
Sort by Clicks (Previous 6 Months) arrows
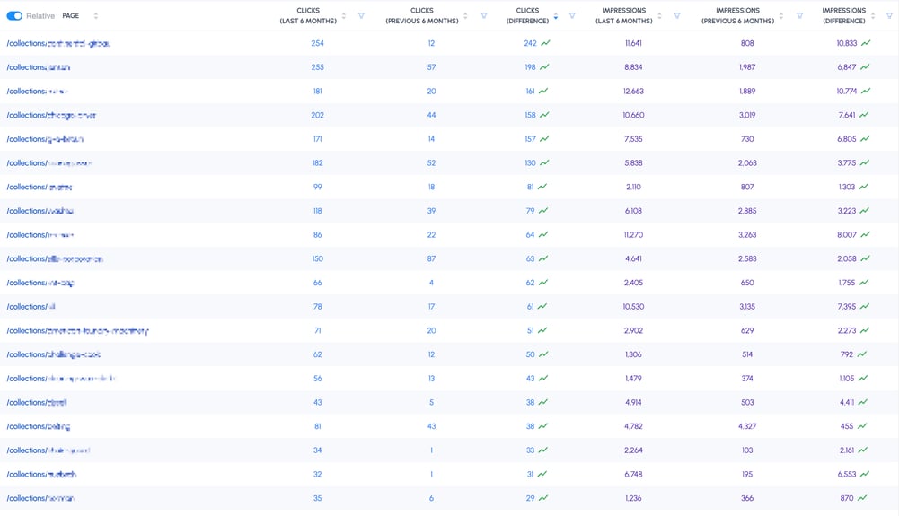(x=465, y=15)
